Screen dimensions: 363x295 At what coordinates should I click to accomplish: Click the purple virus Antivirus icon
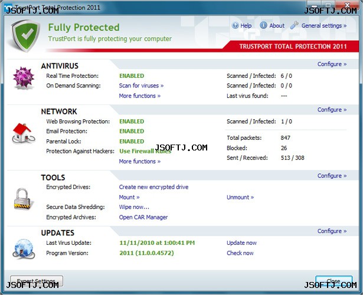[24, 77]
